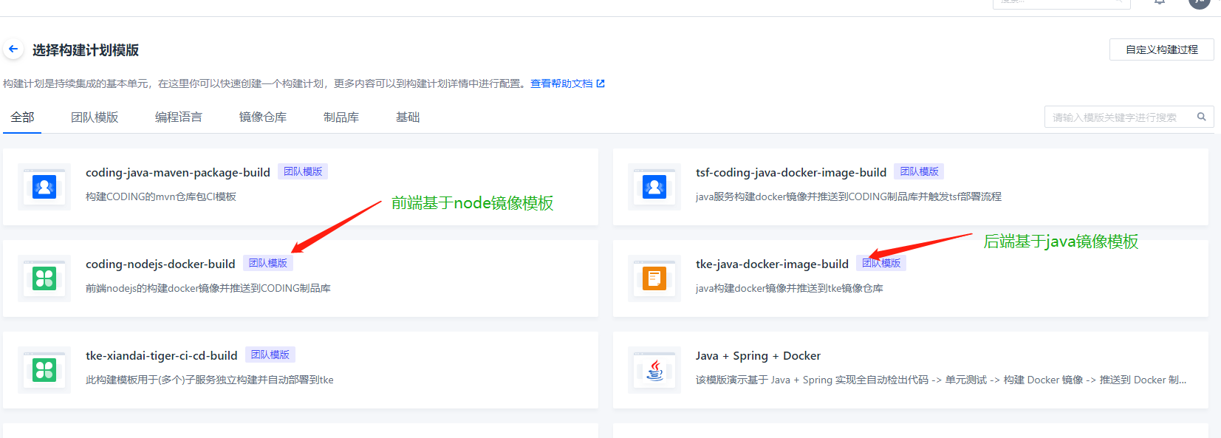This screenshot has width=1221, height=438.
Task: Select the Java + Spring + Docker icon
Action: point(654,370)
